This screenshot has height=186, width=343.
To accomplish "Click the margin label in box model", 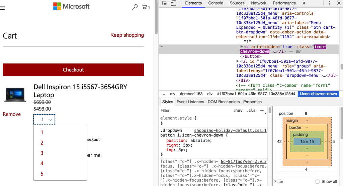I will click(291, 121).
